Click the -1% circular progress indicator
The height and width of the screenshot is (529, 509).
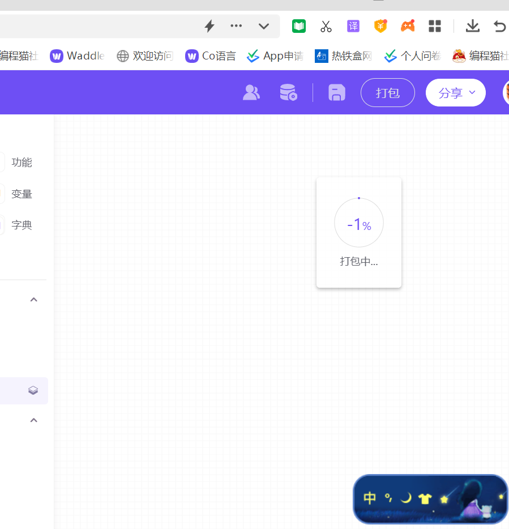pyautogui.click(x=359, y=223)
